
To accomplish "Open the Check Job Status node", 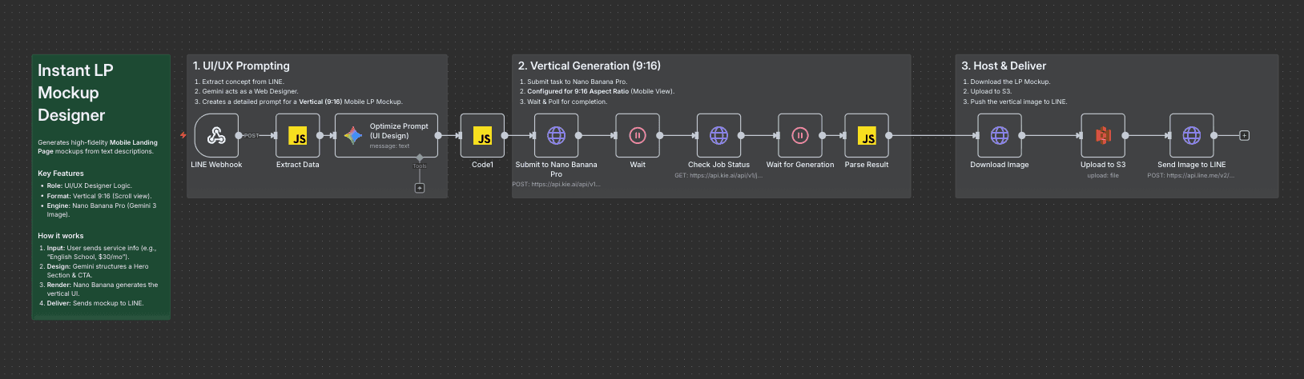I will click(x=718, y=136).
